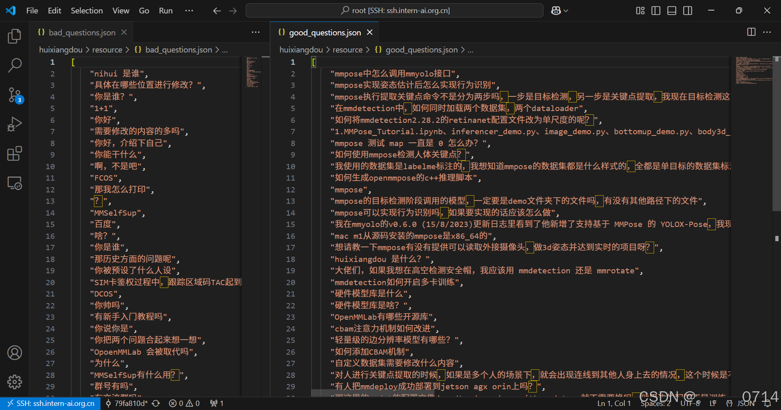Open the Manage gear settings
The width and height of the screenshot is (781, 410).
tap(15, 382)
